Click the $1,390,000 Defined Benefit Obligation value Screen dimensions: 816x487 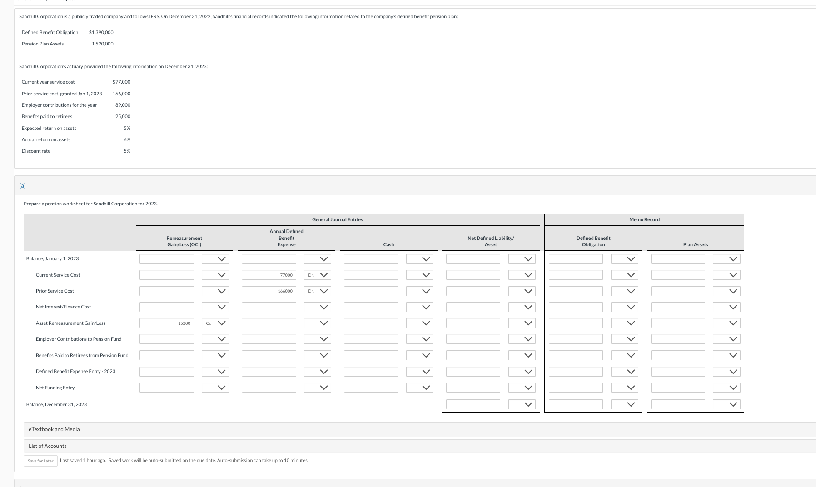point(101,32)
